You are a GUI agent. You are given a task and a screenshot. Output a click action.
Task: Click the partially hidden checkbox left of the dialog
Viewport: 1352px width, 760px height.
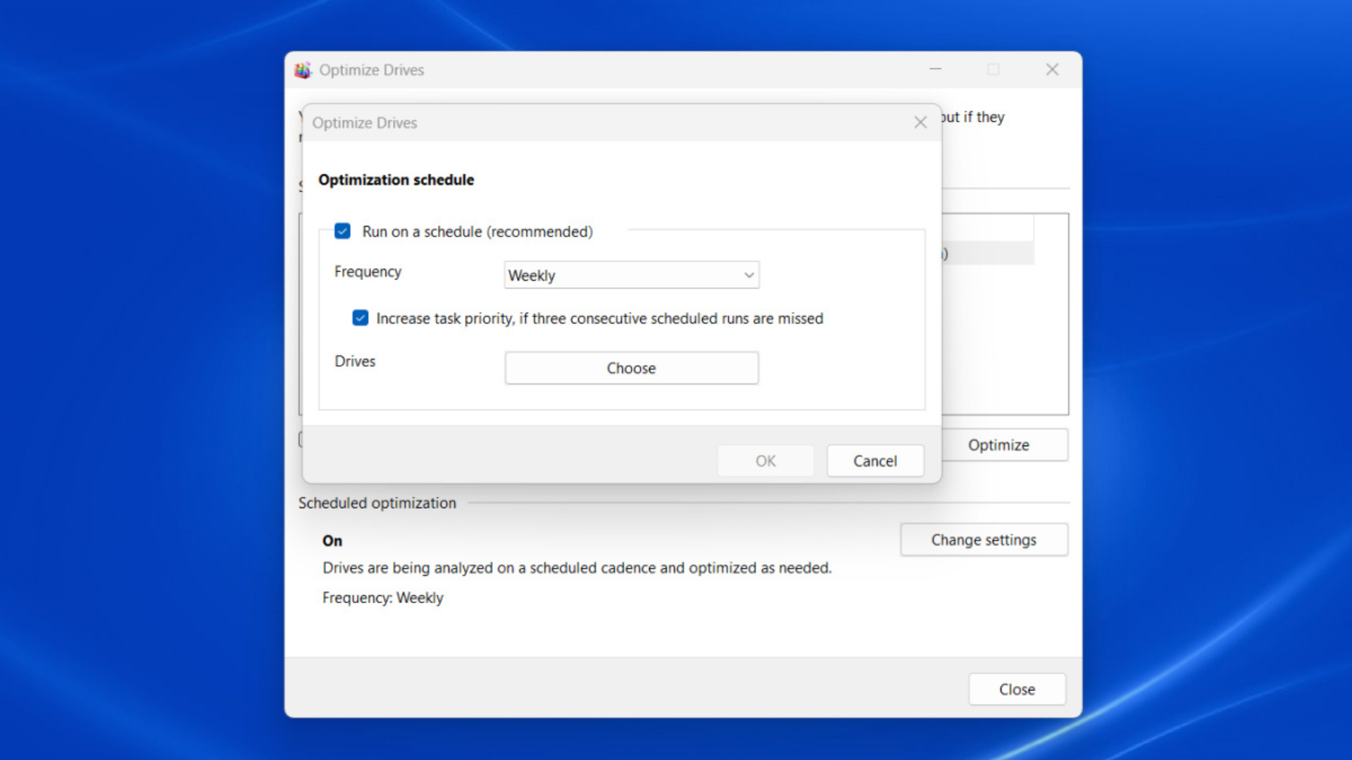point(301,440)
